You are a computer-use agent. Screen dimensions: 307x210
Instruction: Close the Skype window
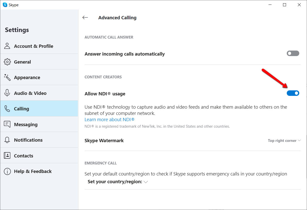pos(299,5)
